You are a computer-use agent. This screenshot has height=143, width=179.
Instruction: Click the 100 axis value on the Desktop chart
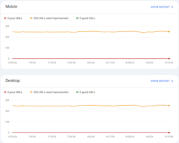coord(7,122)
